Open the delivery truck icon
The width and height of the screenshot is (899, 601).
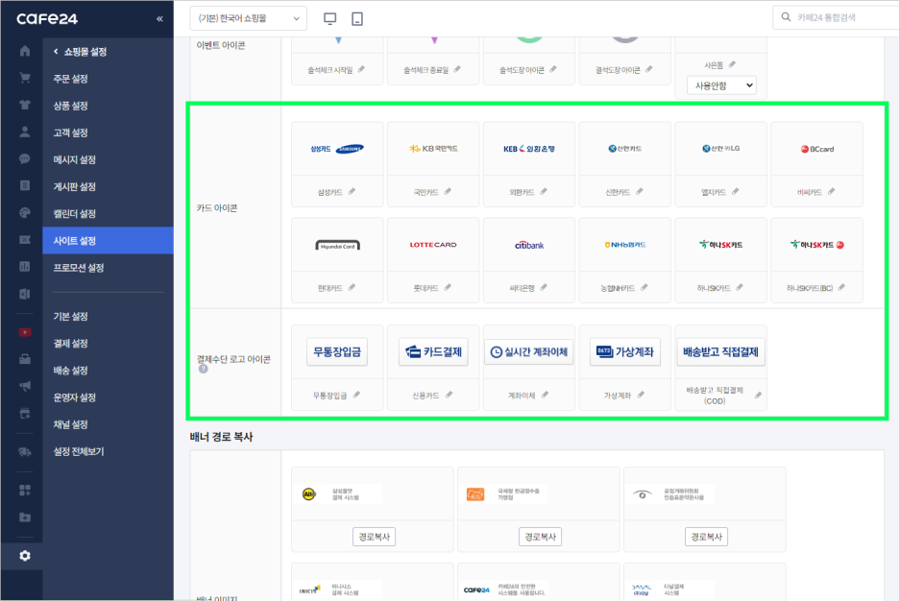pos(25,451)
